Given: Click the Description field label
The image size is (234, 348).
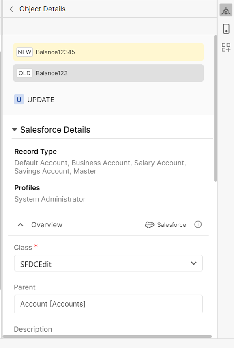Looking at the screenshot, I should [33, 329].
